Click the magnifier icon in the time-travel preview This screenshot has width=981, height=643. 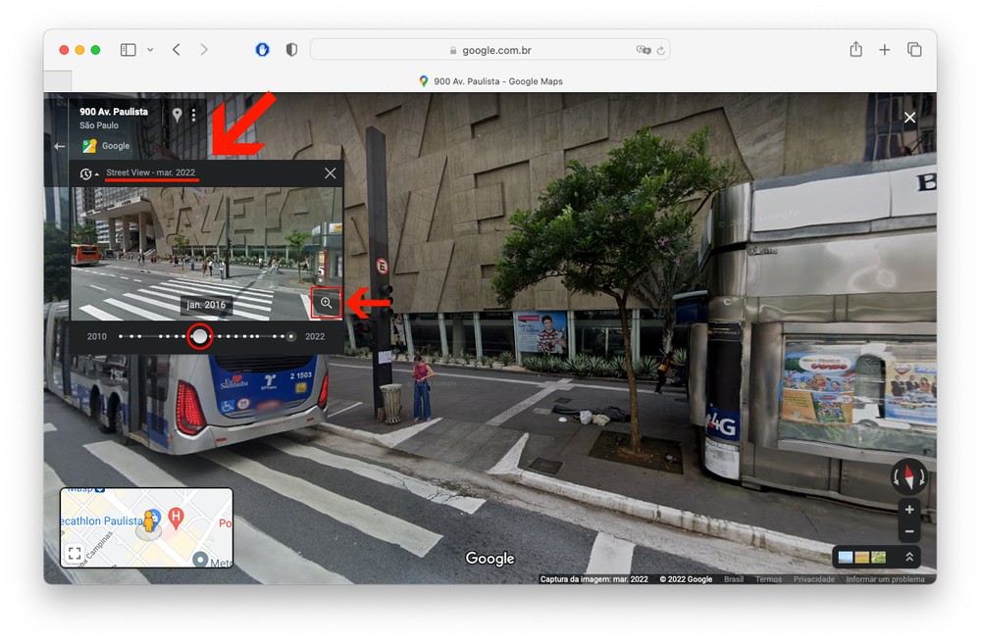(327, 304)
